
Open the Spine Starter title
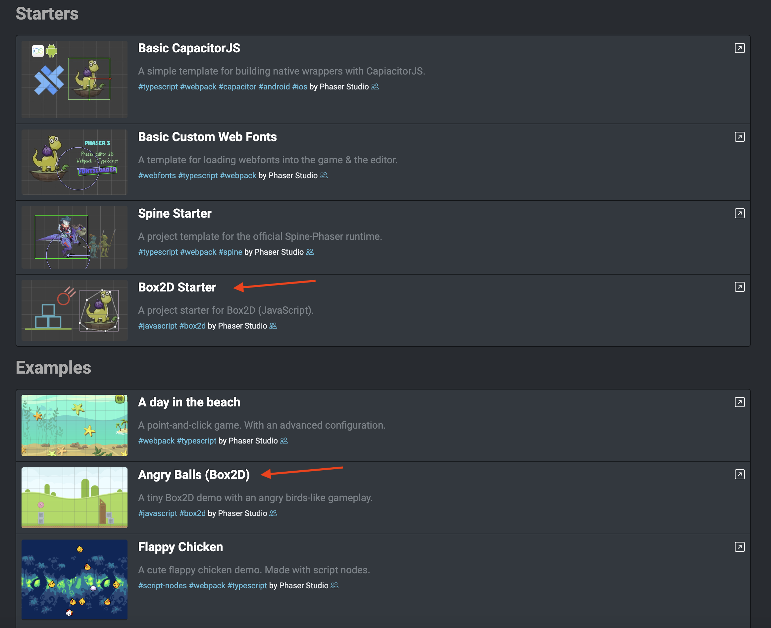(175, 214)
